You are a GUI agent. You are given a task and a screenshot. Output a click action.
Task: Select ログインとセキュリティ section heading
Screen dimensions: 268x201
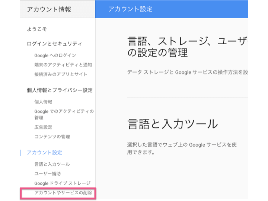coord(54,44)
